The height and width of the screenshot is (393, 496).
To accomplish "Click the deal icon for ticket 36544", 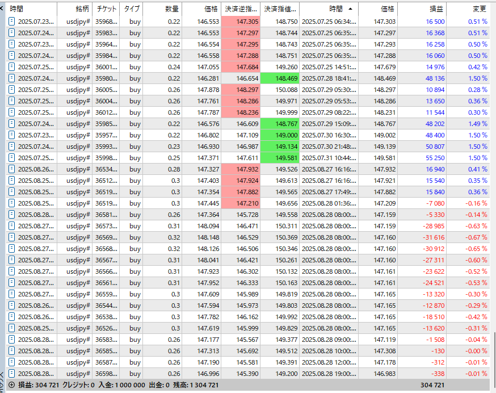I will [12, 306].
